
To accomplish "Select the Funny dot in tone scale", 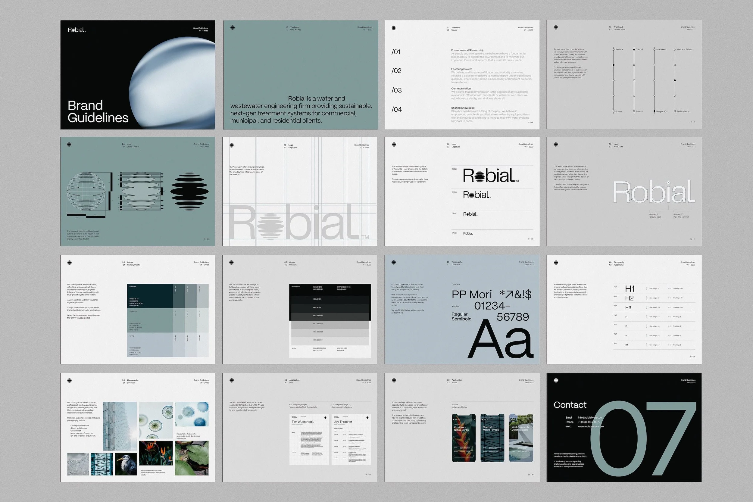I will point(614,111).
